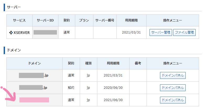Click the 備考 column header
Screen dimensions: 203x110
[x=138, y=63]
